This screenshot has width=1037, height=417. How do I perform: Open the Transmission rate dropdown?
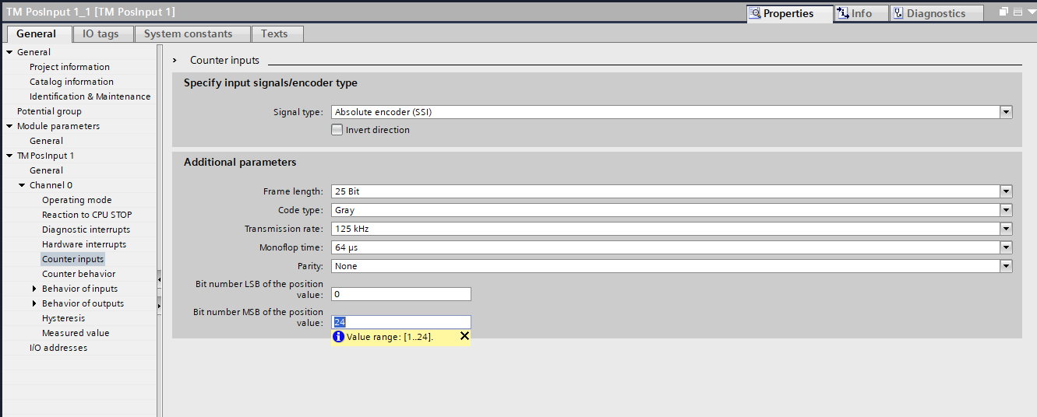1007,229
